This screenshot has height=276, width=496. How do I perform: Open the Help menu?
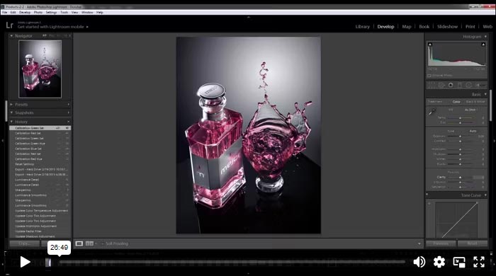pyautogui.click(x=100, y=12)
